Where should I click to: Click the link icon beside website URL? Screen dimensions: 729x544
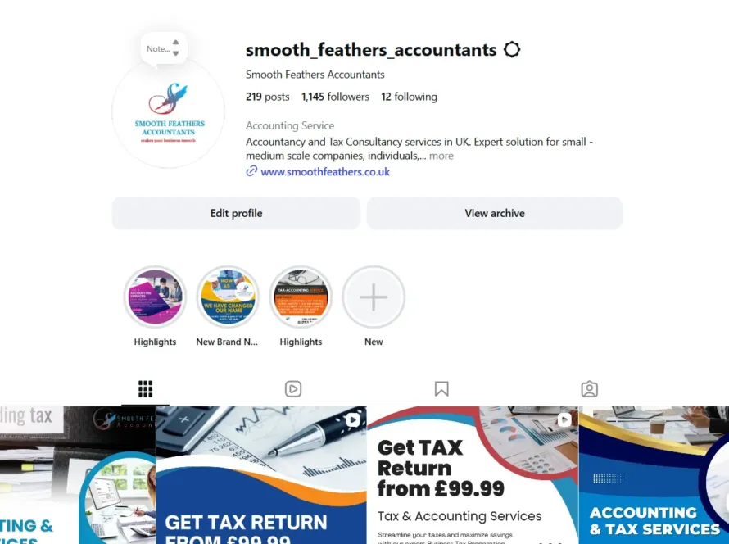251,171
